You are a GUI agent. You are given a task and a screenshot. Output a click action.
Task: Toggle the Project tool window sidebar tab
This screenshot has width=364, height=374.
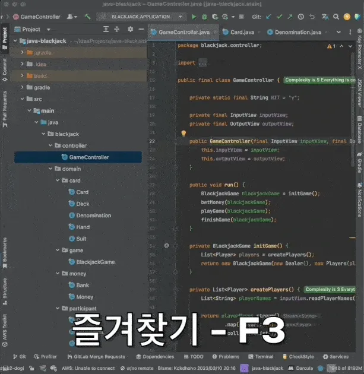(5, 37)
